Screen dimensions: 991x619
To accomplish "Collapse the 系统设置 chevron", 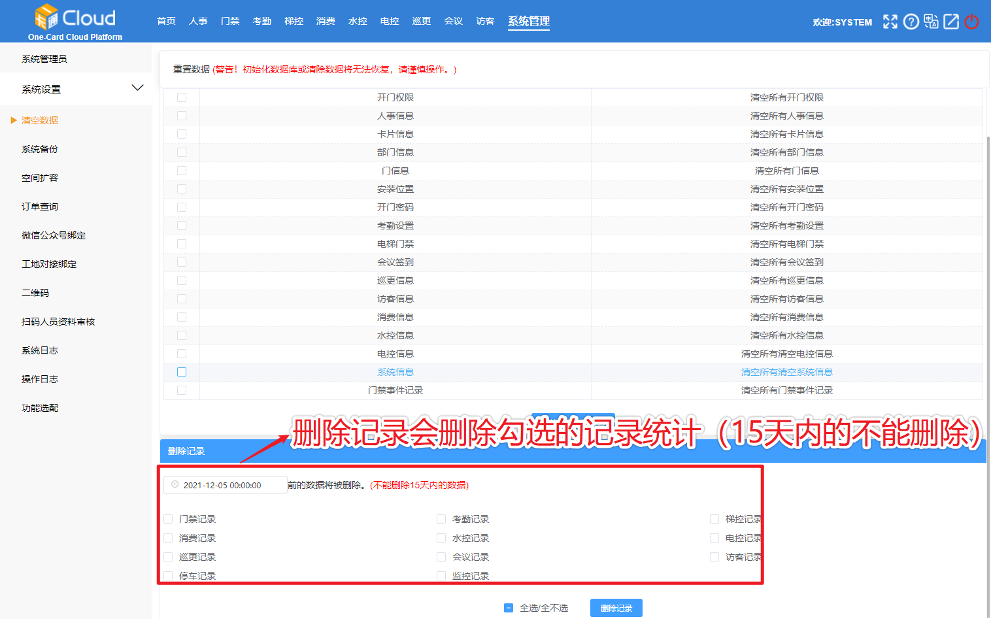I will (x=137, y=88).
